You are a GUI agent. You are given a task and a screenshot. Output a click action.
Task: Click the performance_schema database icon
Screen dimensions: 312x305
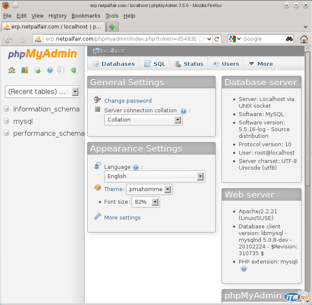tap(6, 133)
